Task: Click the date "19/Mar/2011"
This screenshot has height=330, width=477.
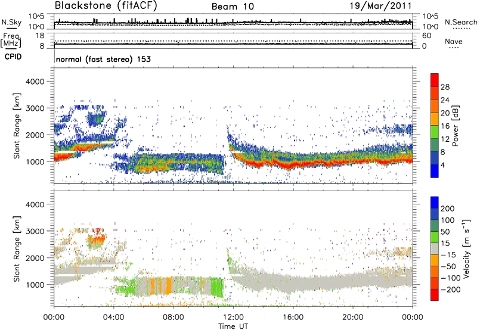Action: pyautogui.click(x=380, y=6)
